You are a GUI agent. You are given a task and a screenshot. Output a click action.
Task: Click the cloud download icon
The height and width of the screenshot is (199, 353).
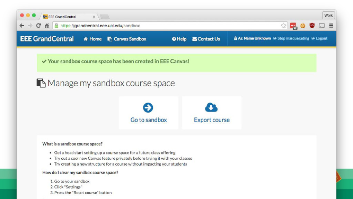(x=211, y=107)
